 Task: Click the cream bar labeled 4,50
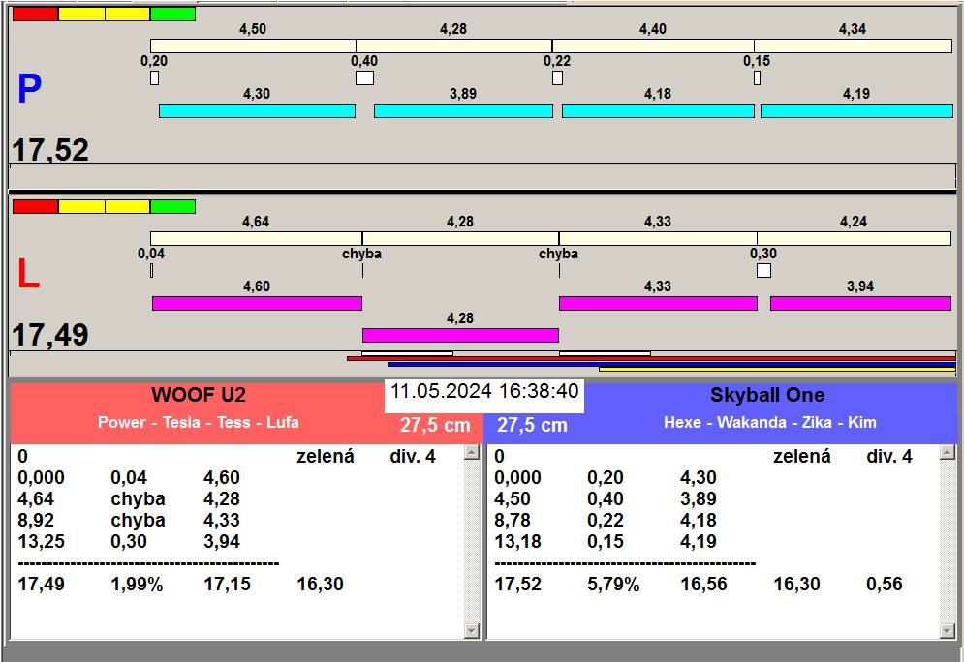tap(253, 46)
